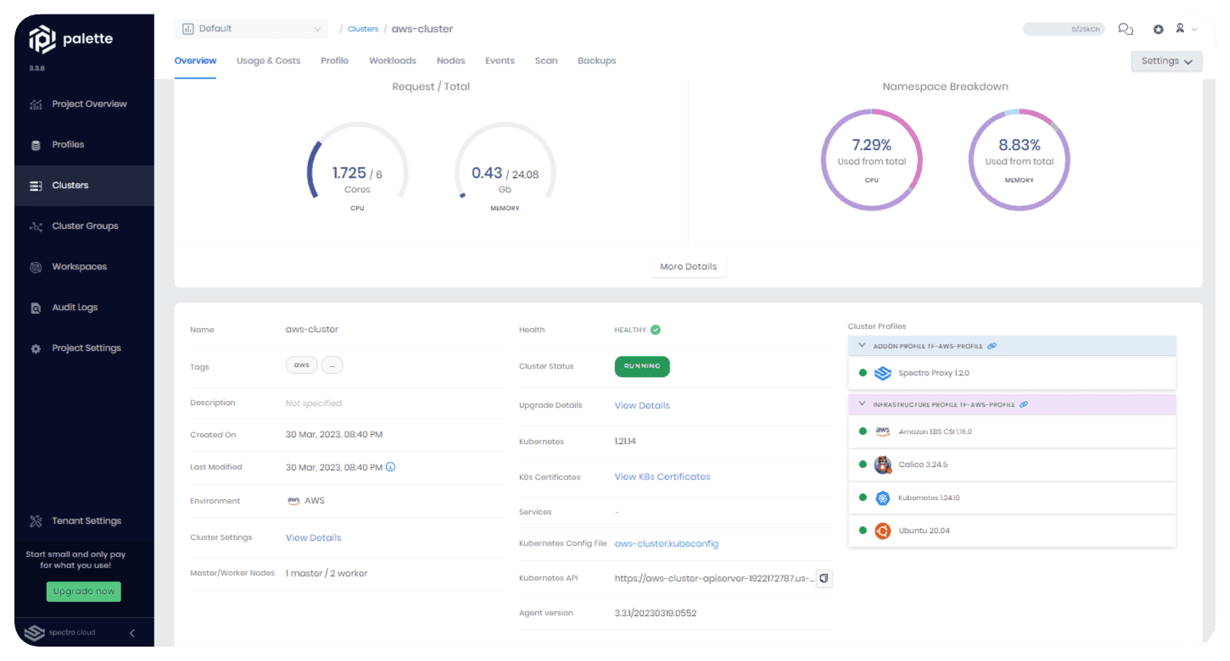Open View Details for Upgrade Details
The height and width of the screenshot is (661, 1230).
(x=642, y=405)
